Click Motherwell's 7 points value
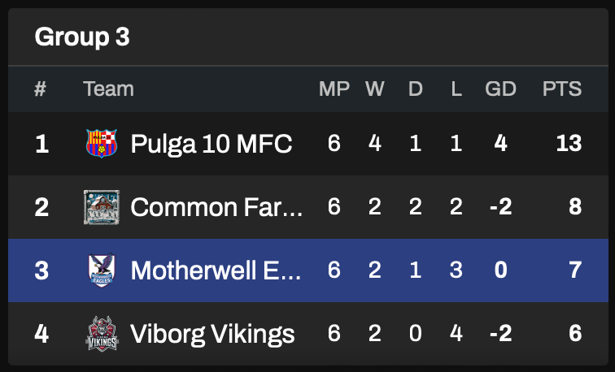 click(575, 270)
